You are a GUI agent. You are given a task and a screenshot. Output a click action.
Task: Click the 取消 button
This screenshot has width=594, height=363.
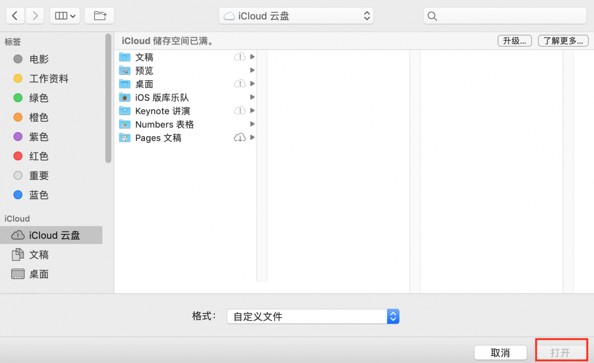click(x=501, y=353)
